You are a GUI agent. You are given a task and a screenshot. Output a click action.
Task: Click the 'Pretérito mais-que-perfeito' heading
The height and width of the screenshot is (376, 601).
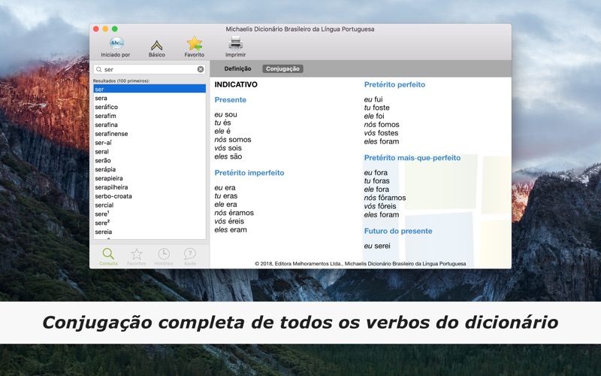tap(412, 158)
